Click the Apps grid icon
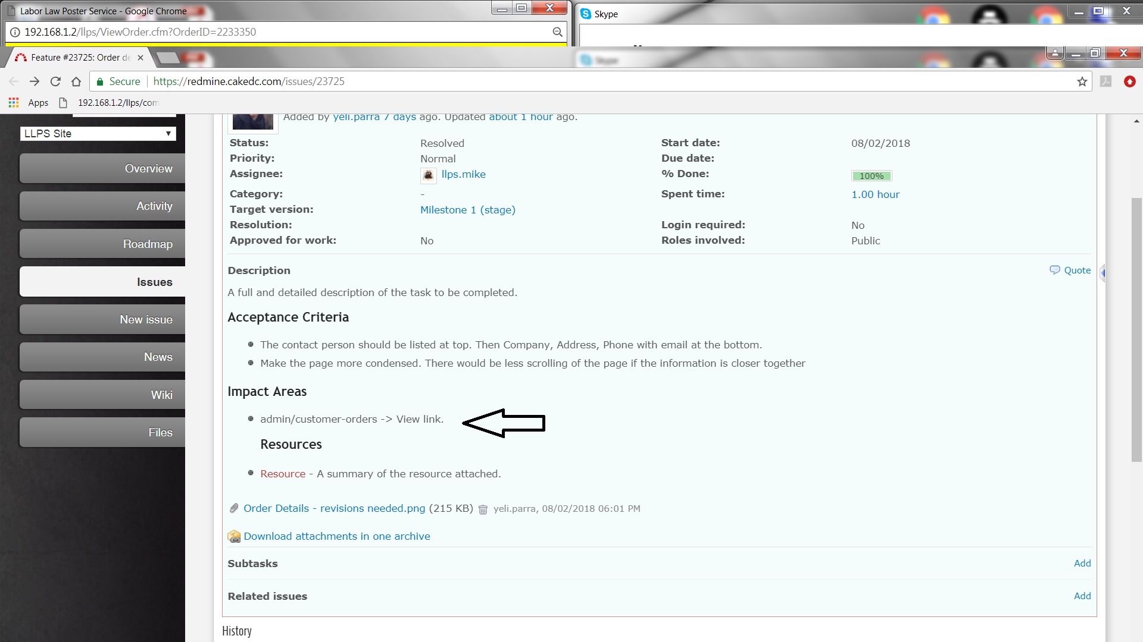1143x642 pixels. click(x=14, y=103)
